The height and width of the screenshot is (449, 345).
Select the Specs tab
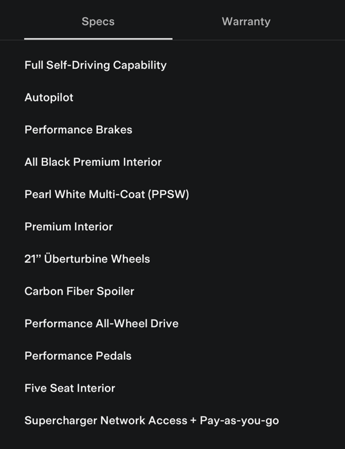point(98,22)
